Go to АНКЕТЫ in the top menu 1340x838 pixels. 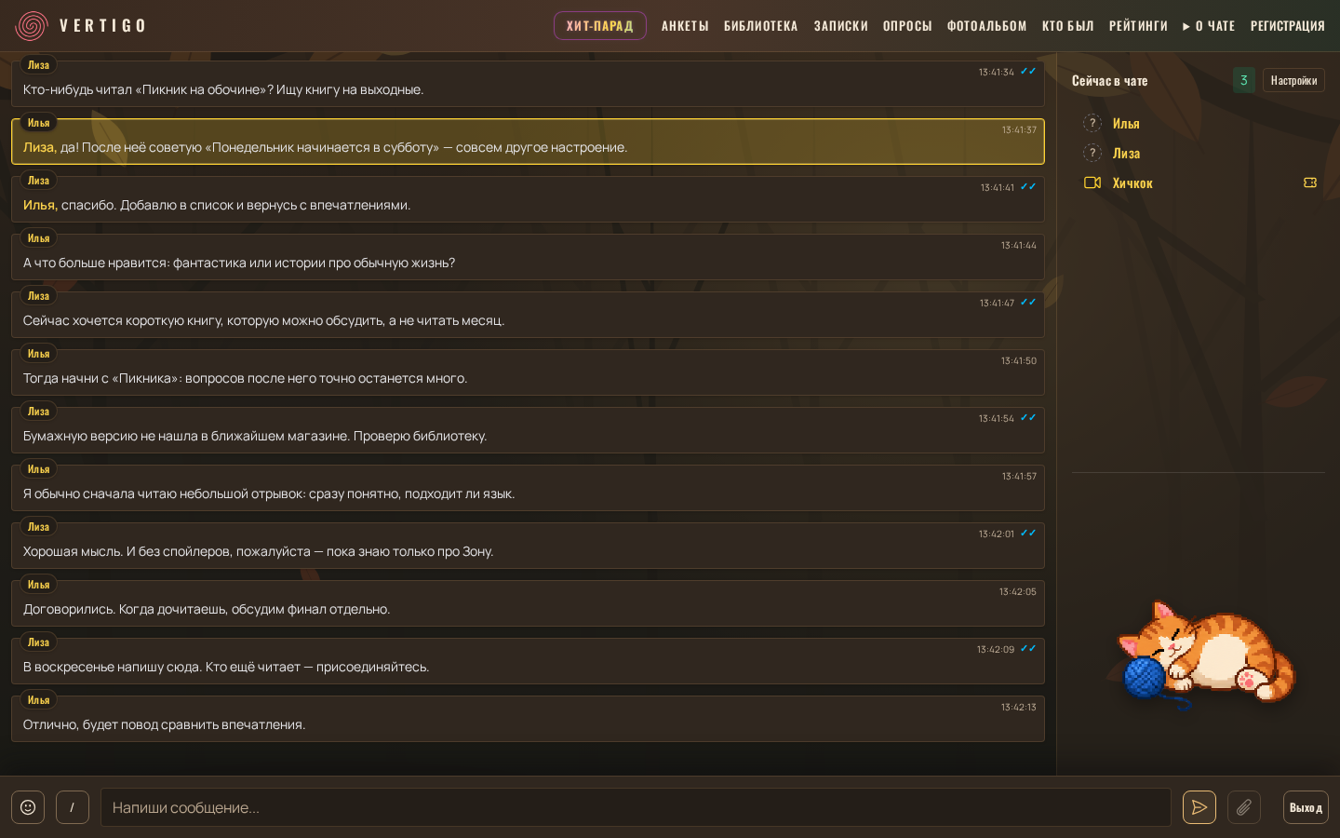click(685, 26)
